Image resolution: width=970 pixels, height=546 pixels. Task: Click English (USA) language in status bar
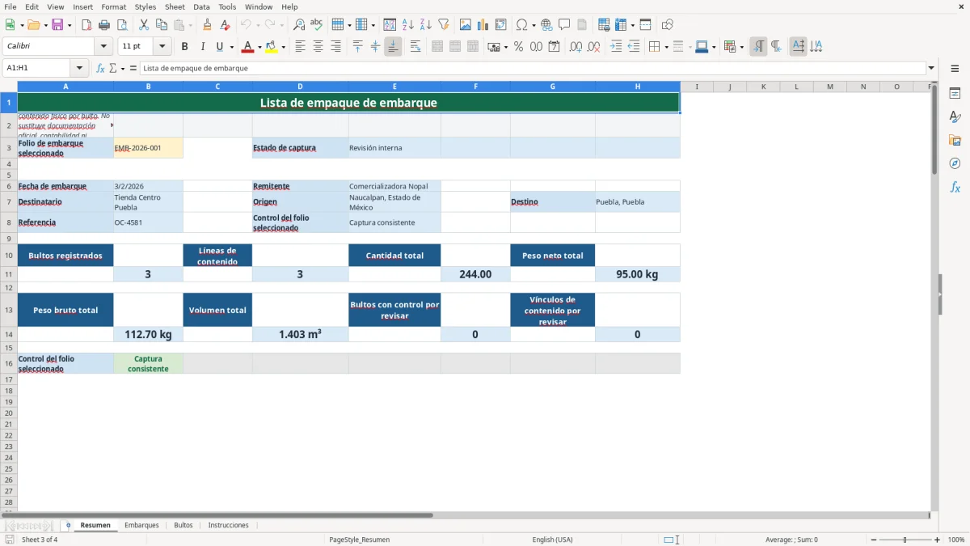pos(552,540)
